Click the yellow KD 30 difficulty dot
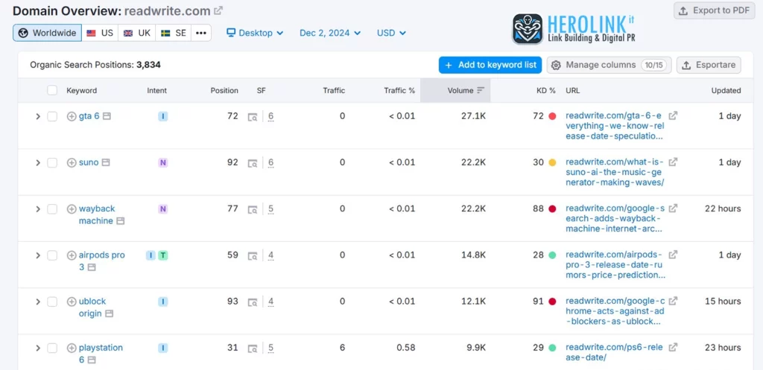Viewport: 763px width, 370px height. coord(552,162)
